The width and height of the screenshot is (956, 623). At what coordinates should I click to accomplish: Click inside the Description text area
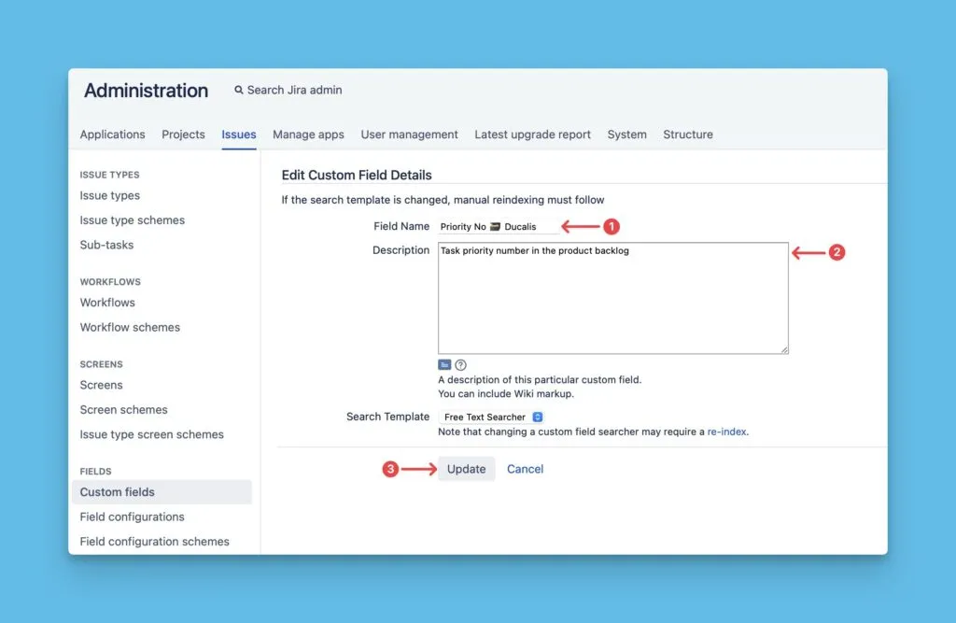pos(612,299)
